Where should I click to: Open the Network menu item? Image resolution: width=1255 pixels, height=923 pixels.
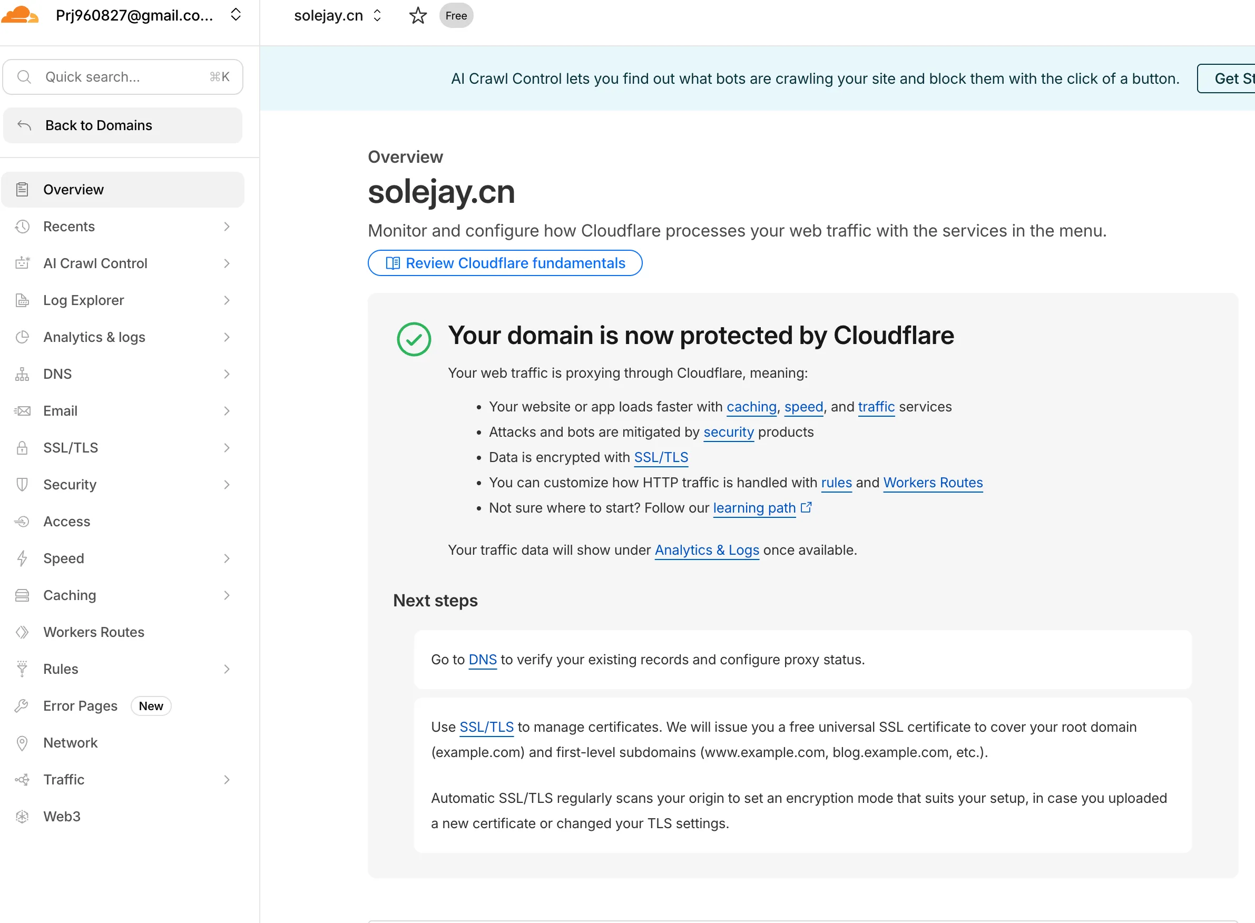[71, 742]
